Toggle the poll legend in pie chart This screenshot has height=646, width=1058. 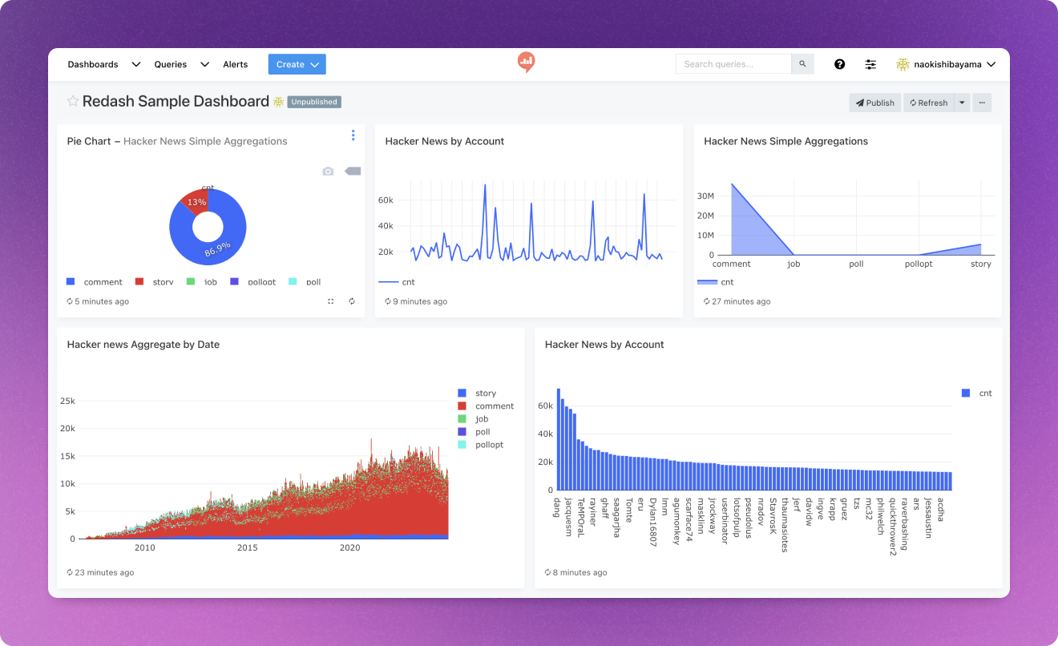[x=305, y=282]
